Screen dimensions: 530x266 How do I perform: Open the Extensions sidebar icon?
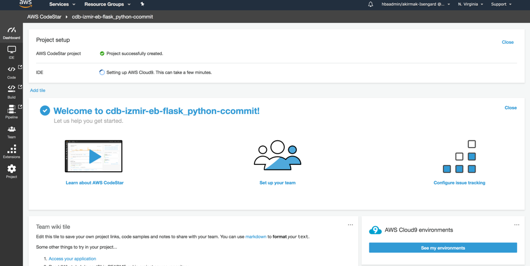[11, 152]
